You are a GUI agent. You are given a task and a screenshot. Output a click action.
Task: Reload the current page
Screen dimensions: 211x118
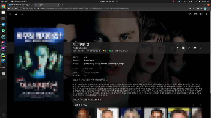point(16,9)
